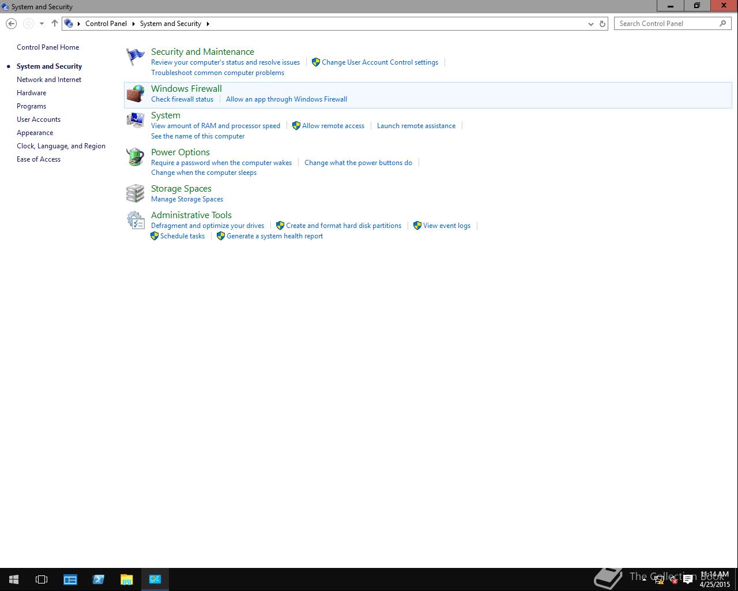The height and width of the screenshot is (591, 738).
Task: Expand the chevron after Control Panel breadcrumb
Action: pyautogui.click(x=133, y=24)
